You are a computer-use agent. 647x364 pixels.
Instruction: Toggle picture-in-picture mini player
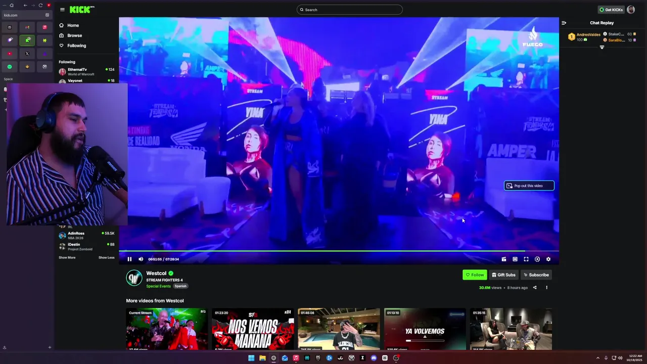pos(504,259)
